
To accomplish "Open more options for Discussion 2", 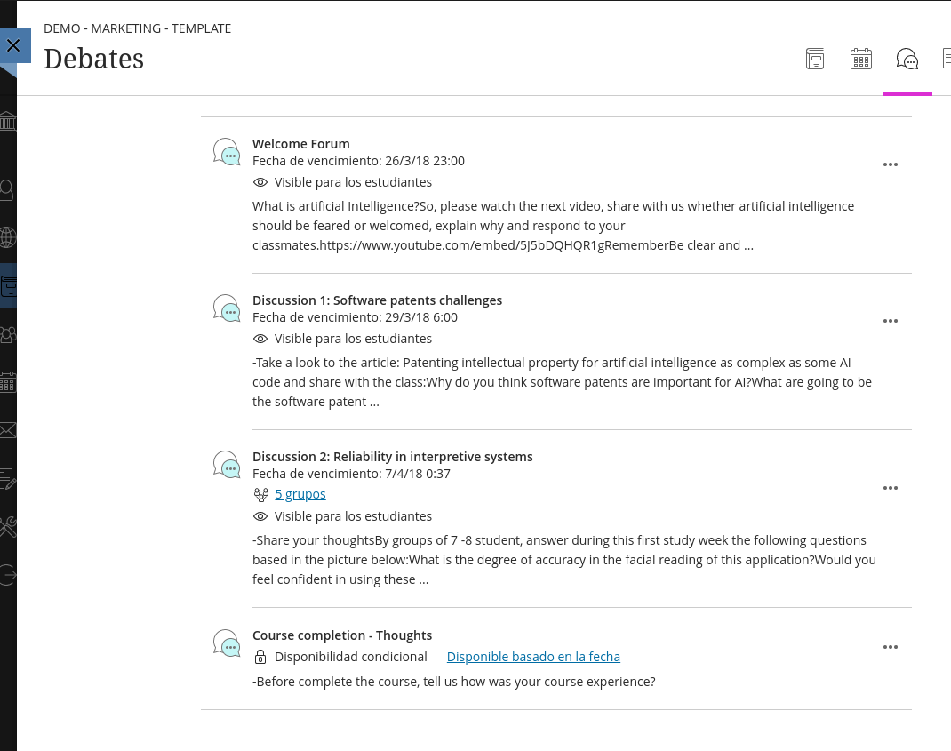I will pos(891,488).
